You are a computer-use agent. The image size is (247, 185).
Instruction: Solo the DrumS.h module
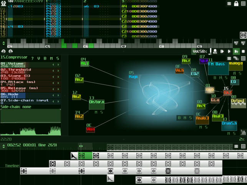tap(234, 134)
